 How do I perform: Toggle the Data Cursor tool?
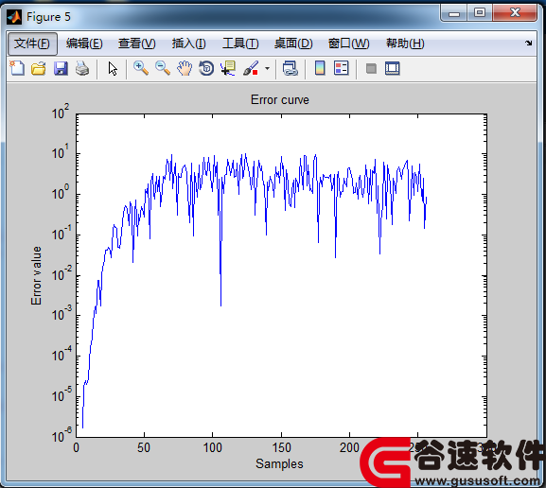(x=228, y=68)
